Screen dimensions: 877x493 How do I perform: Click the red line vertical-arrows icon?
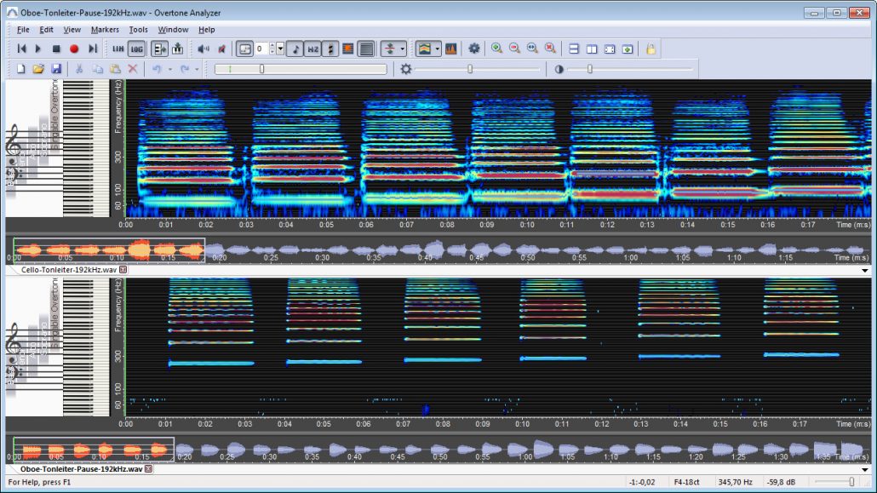pos(390,49)
